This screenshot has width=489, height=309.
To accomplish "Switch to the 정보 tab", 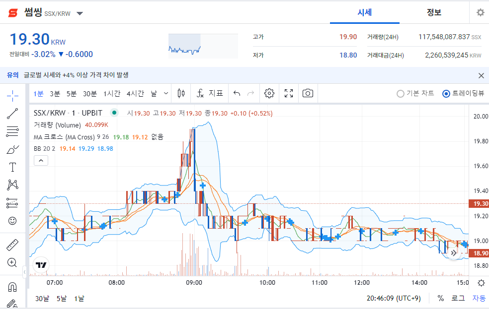I will point(434,12).
